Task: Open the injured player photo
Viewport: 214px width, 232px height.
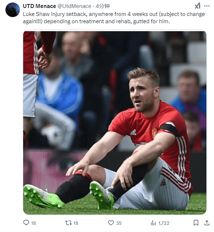Action: 115,123
